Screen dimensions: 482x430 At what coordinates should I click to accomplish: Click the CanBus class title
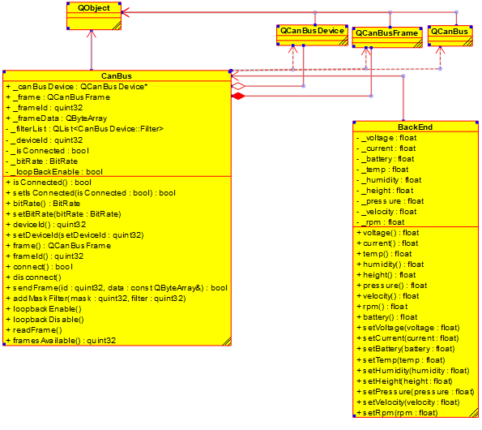click(117, 76)
